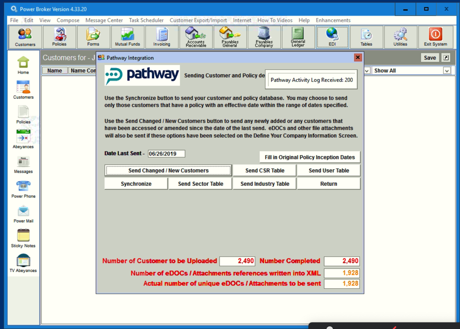
Task: Select the EDI toolbar icon
Action: pos(332,37)
